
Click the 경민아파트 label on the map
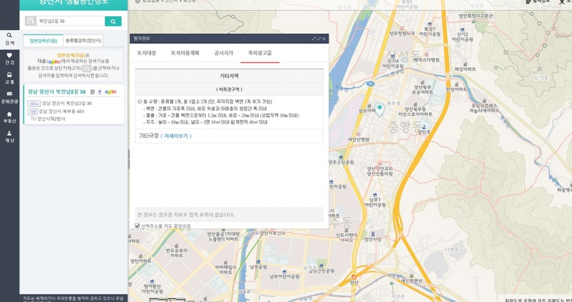pyautogui.click(x=141, y=261)
